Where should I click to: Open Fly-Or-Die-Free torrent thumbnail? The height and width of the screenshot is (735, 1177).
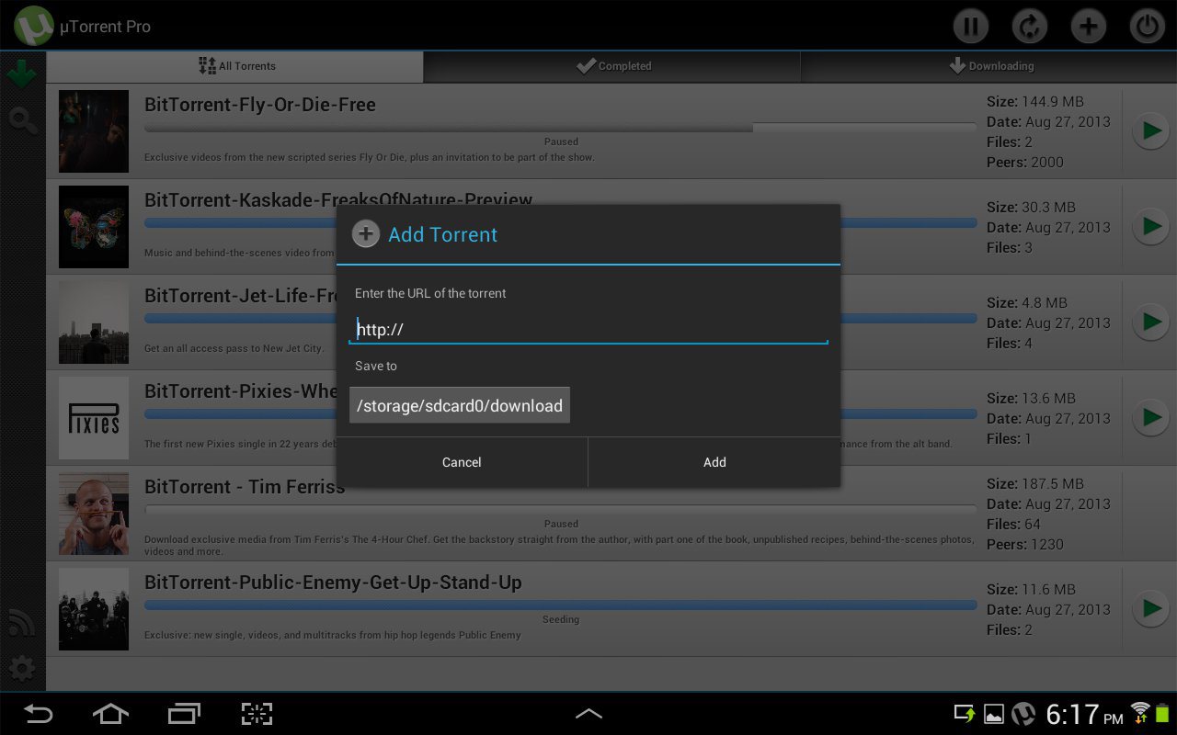(94, 131)
